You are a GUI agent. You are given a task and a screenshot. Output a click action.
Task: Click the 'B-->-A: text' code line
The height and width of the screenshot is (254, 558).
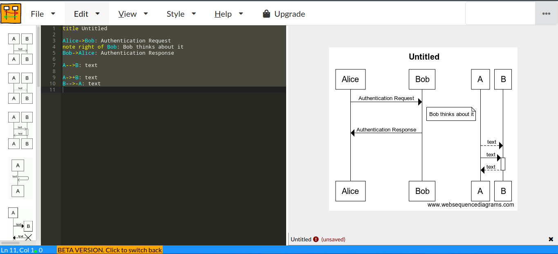[x=81, y=84]
